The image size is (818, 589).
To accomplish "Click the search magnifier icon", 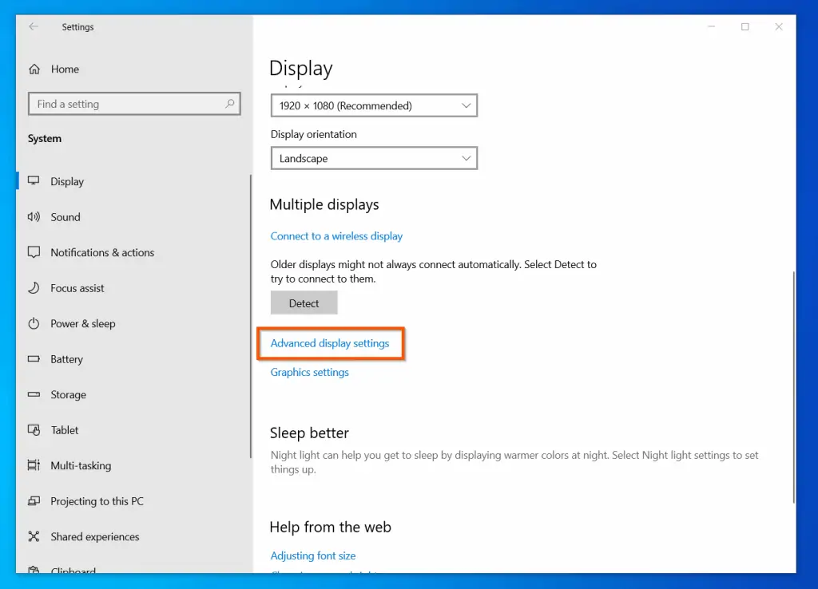I will [x=230, y=104].
